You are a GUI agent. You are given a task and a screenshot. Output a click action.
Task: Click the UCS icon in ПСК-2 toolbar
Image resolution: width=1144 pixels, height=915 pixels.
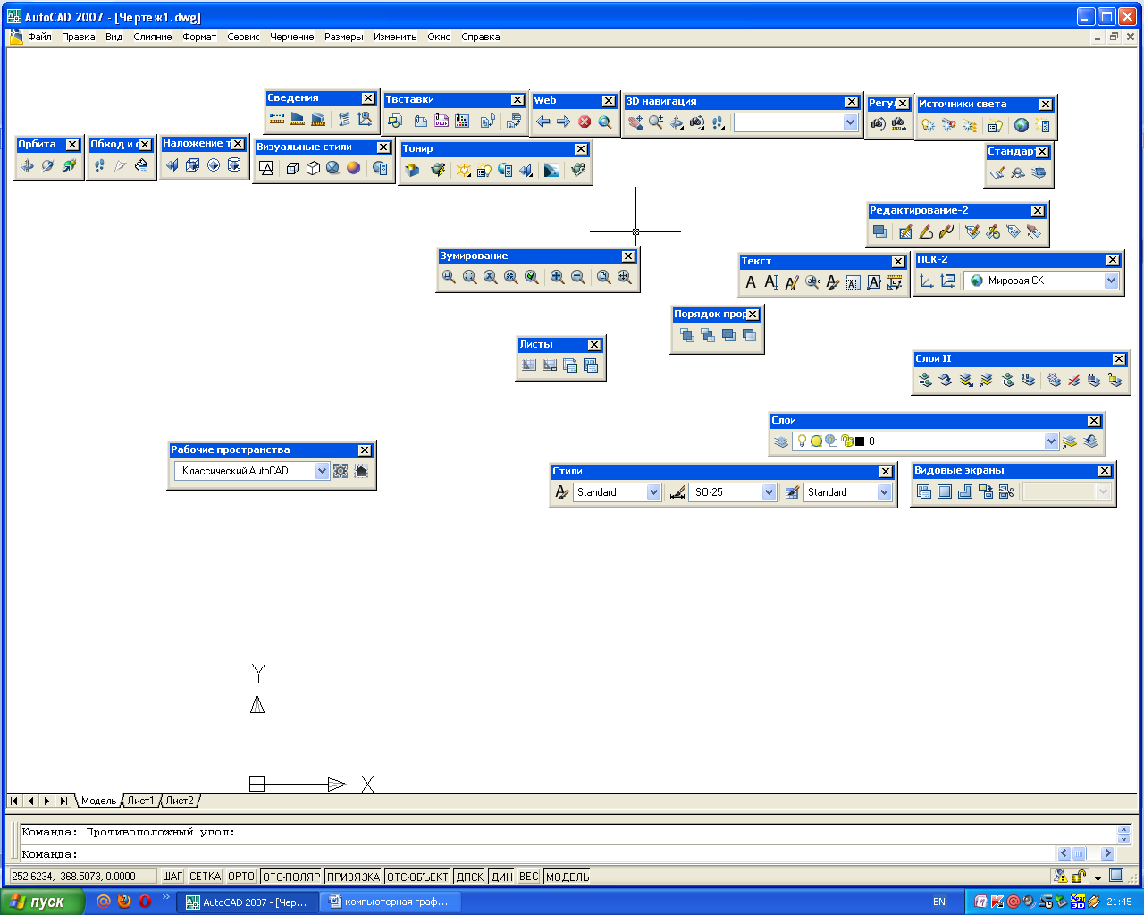(927, 281)
